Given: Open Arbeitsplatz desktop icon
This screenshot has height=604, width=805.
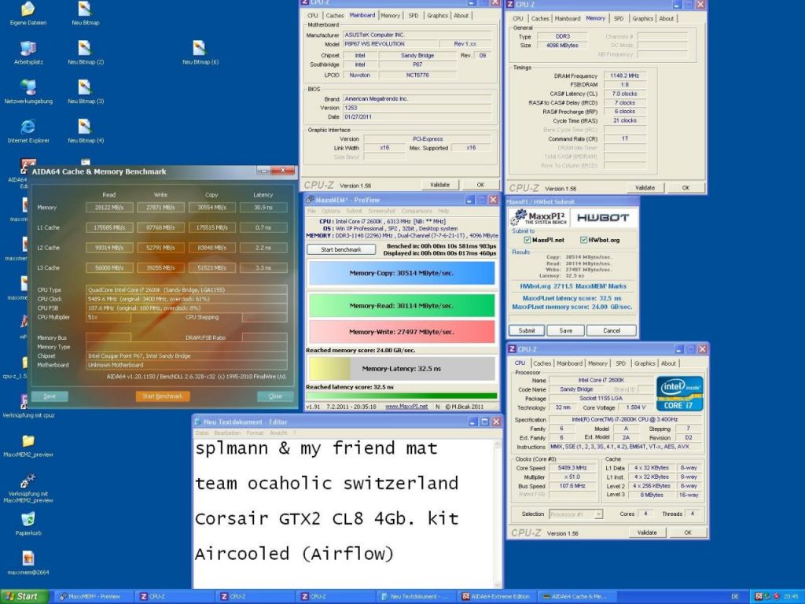Looking at the screenshot, I should tap(28, 53).
